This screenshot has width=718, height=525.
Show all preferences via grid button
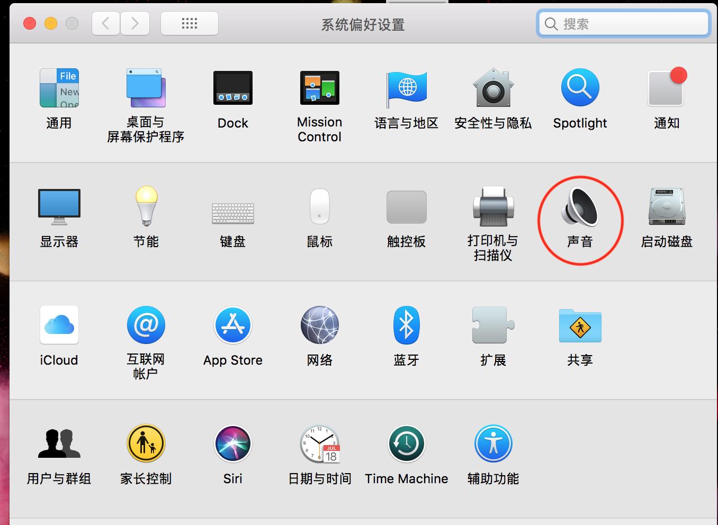(x=189, y=23)
